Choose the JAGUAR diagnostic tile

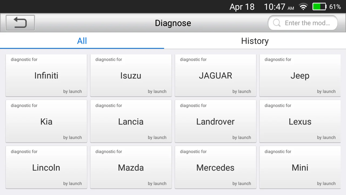(215, 76)
